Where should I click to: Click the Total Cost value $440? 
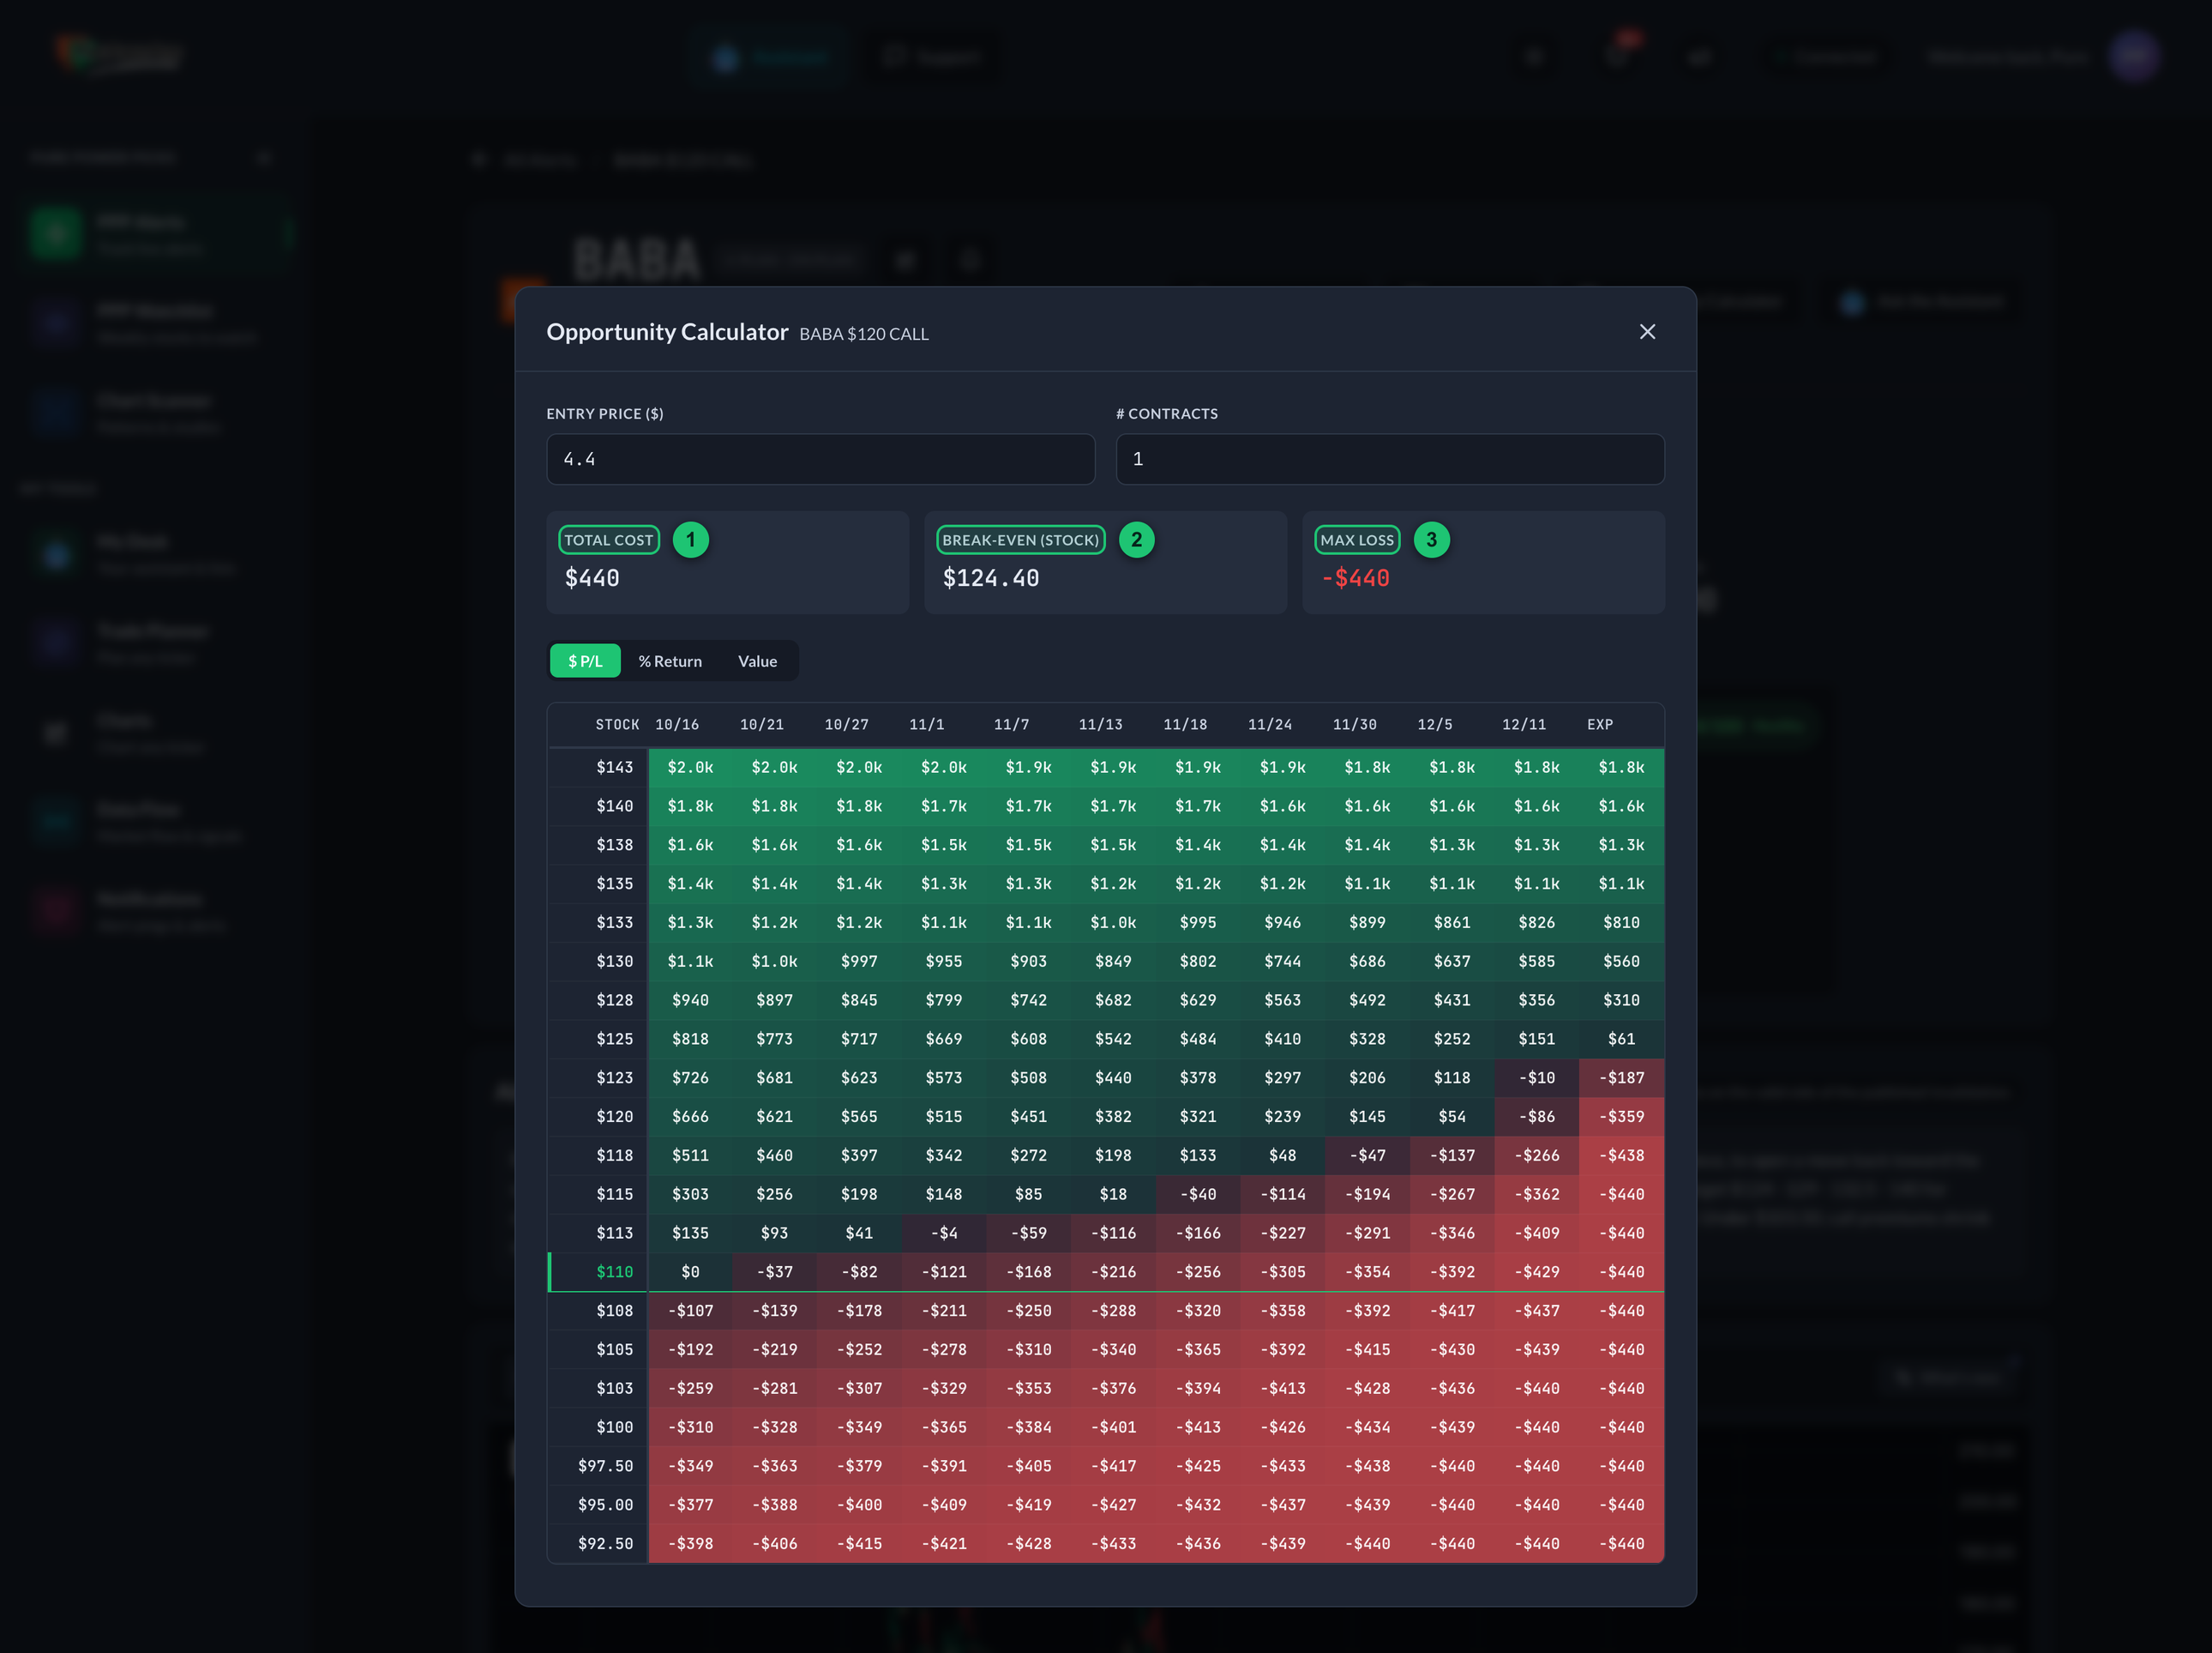[x=592, y=578]
